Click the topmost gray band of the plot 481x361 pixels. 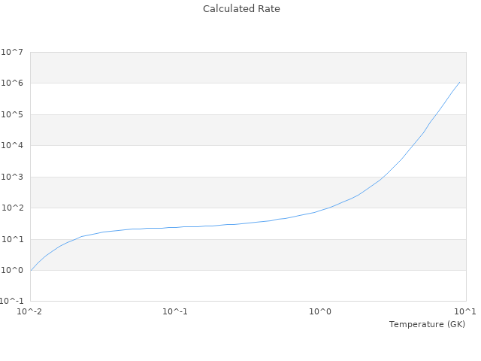[x=248, y=68]
